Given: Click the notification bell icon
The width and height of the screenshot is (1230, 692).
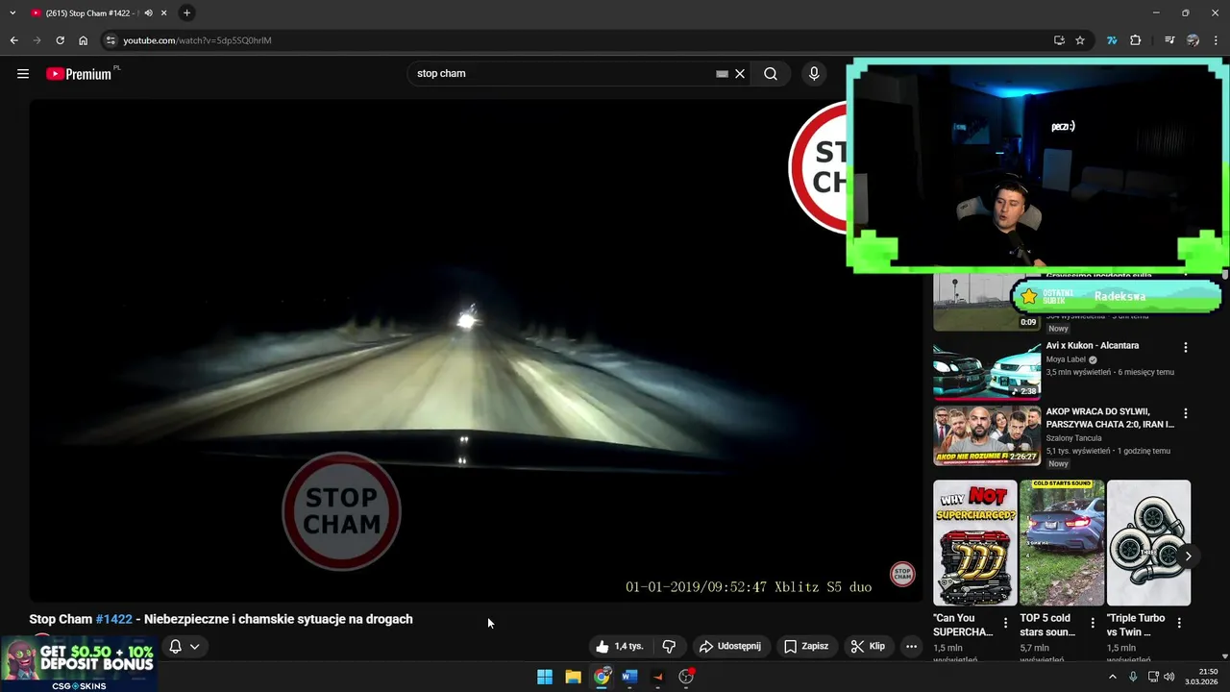Looking at the screenshot, I should pyautogui.click(x=175, y=646).
